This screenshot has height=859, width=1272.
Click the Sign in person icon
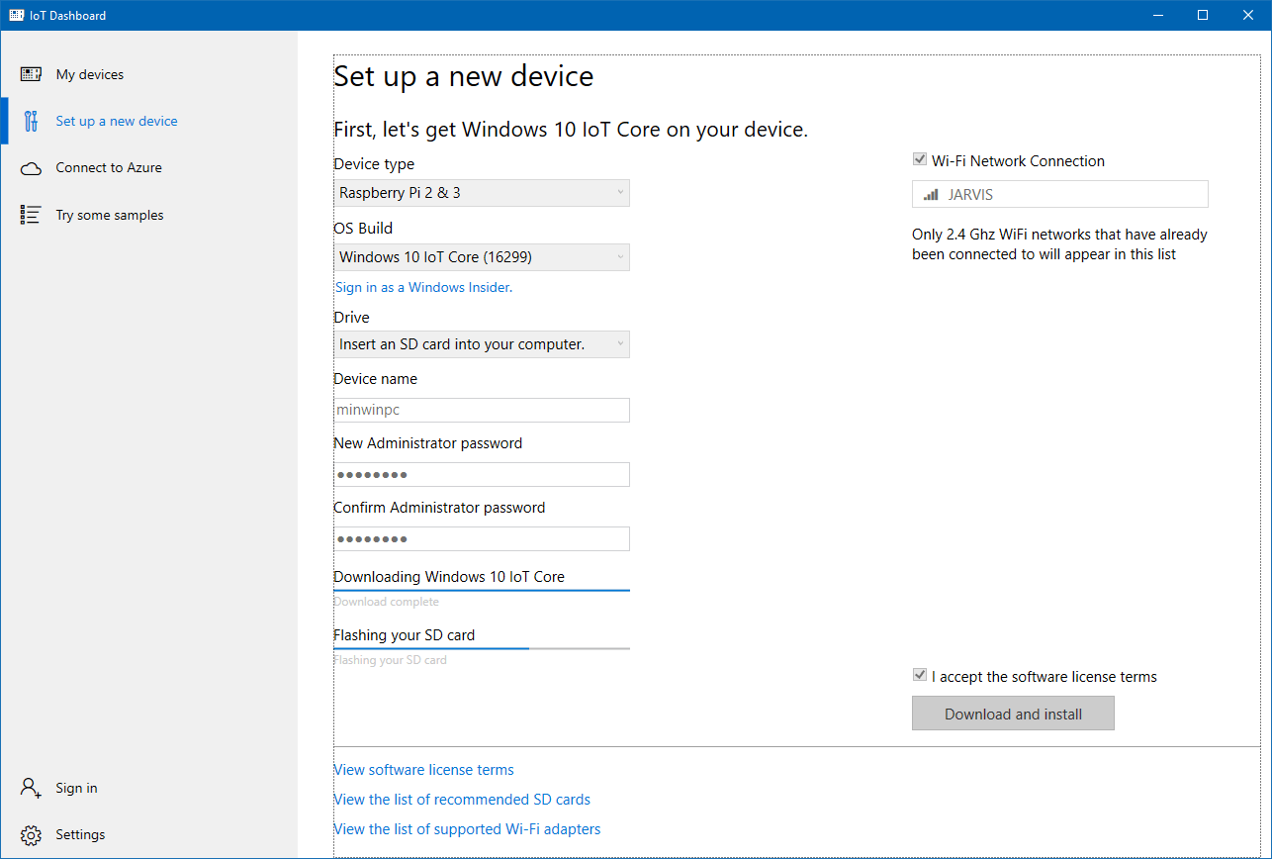(x=30, y=788)
